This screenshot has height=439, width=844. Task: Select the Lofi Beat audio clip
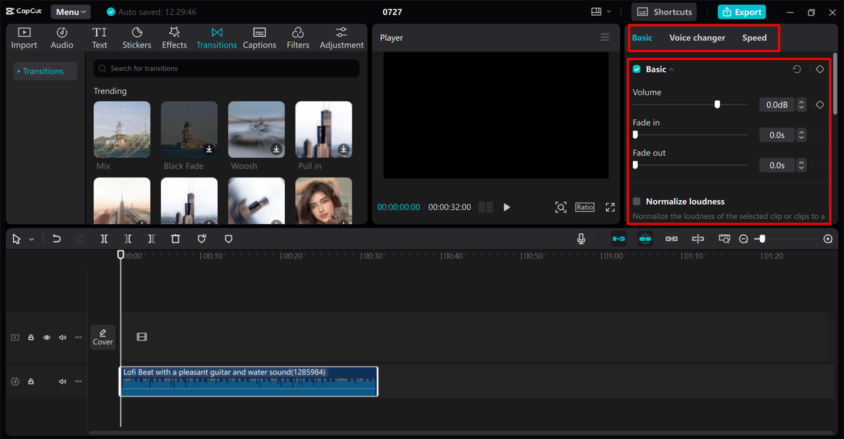point(249,382)
